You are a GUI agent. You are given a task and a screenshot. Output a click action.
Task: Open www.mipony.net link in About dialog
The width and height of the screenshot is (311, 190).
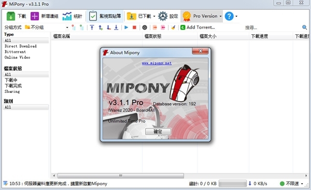157,63
